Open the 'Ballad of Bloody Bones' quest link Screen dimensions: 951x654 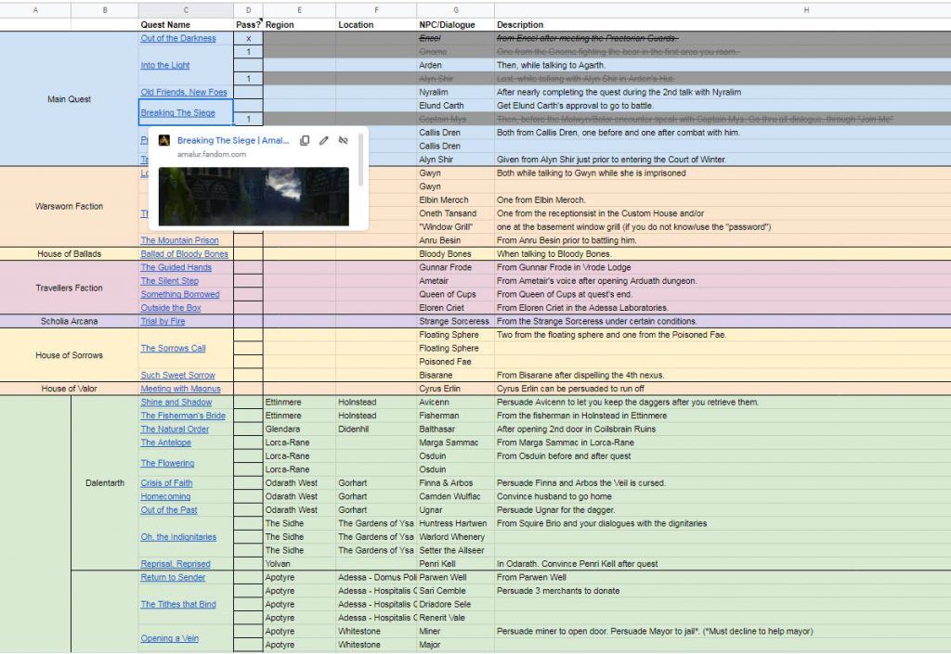pyautogui.click(x=182, y=253)
